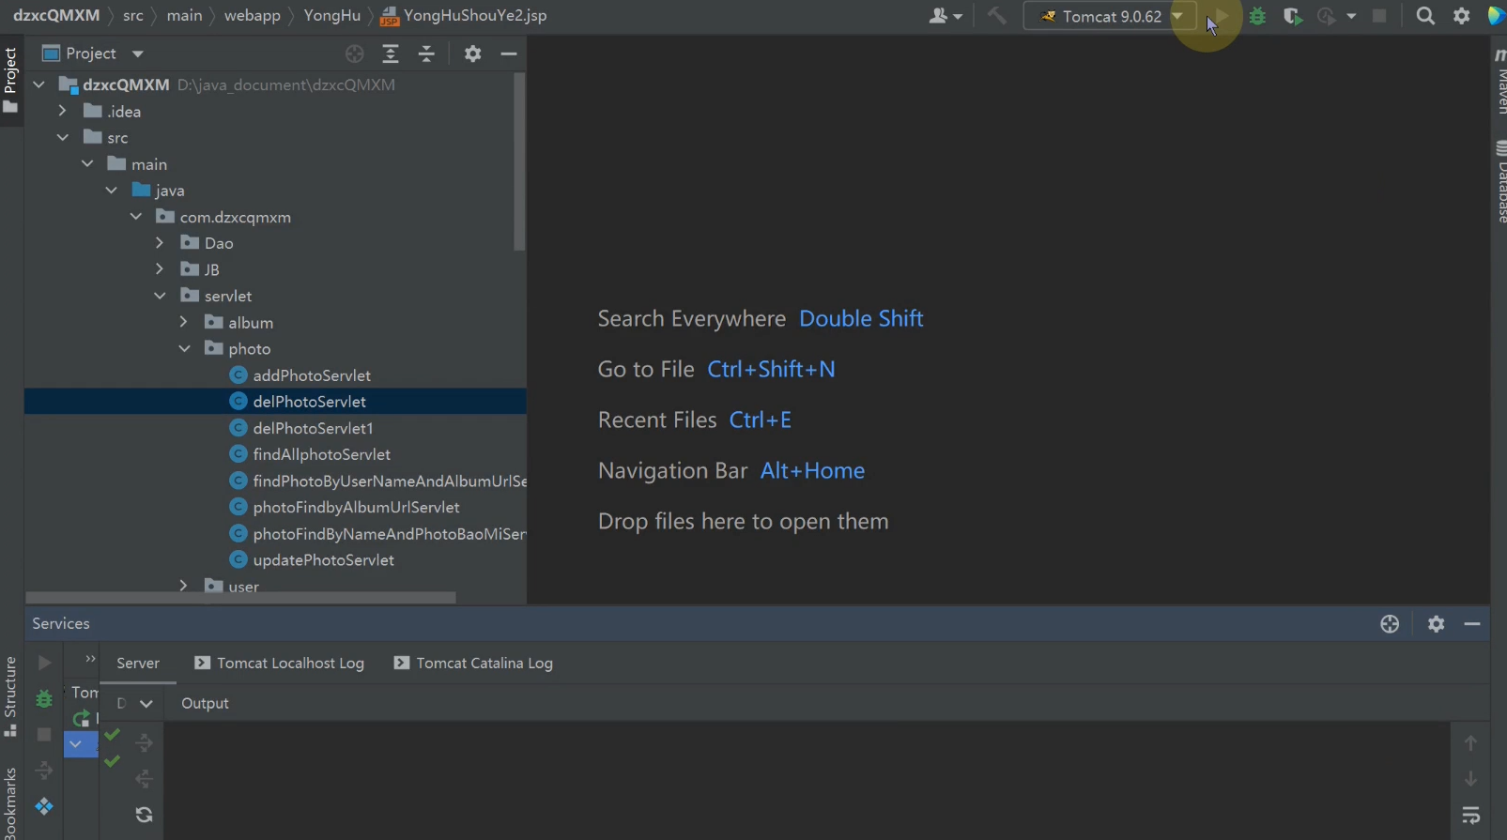Switch to Tomcat Localhost Log tab
The image size is (1507, 840).
click(x=280, y=663)
